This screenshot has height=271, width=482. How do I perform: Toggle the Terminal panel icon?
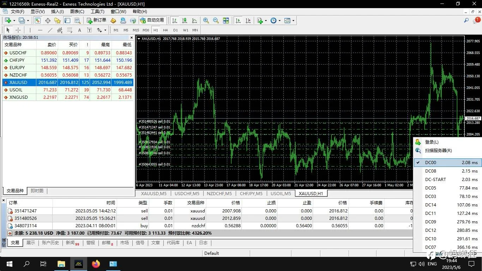click(67, 20)
